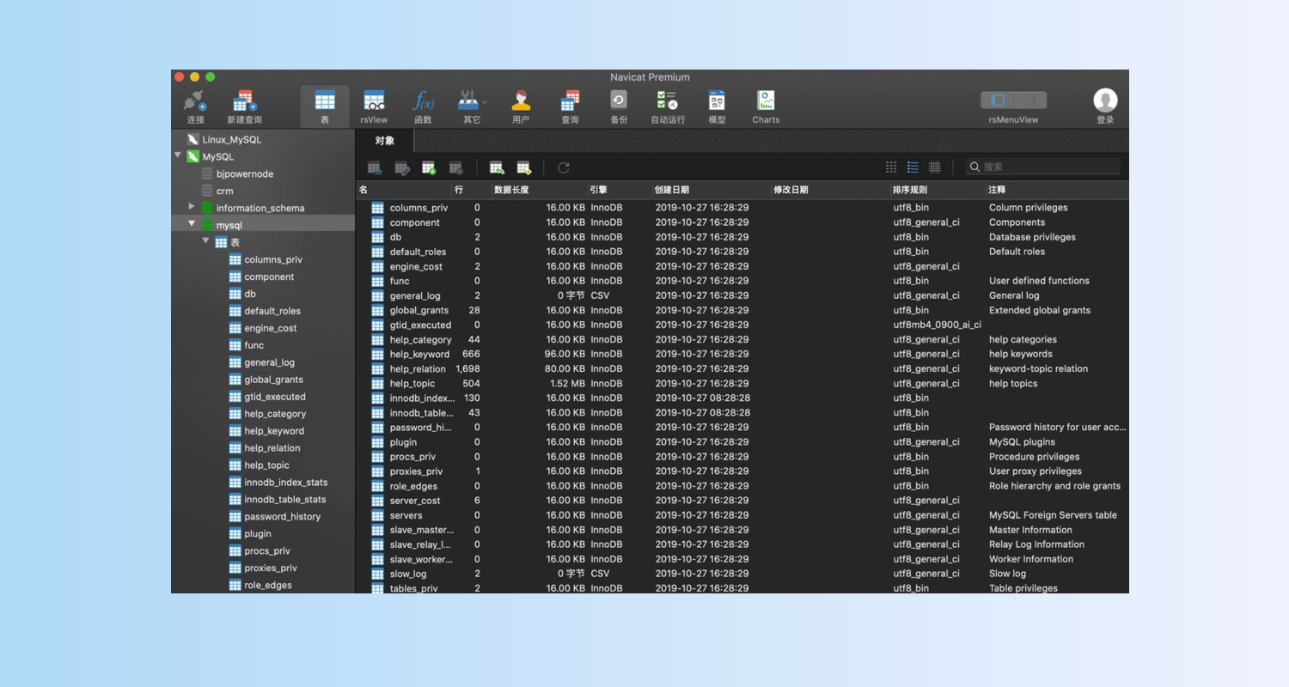This screenshot has width=1289, height=687.
Task: Select password_history in the sidebar tree
Action: [282, 517]
